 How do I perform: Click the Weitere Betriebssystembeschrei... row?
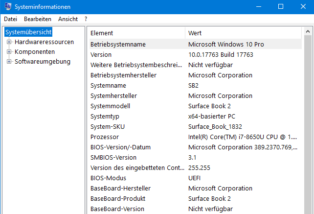(196, 65)
